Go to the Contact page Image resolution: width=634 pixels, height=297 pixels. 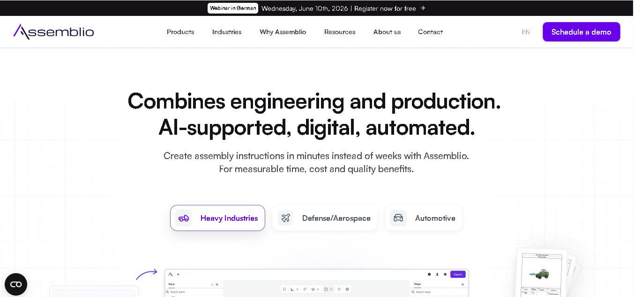click(430, 32)
